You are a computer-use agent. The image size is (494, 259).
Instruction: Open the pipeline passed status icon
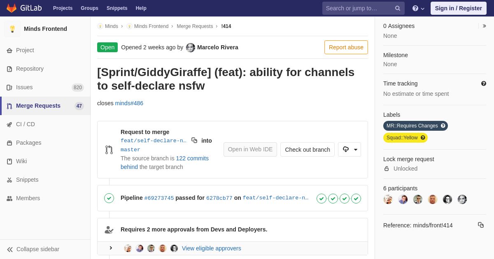109,198
